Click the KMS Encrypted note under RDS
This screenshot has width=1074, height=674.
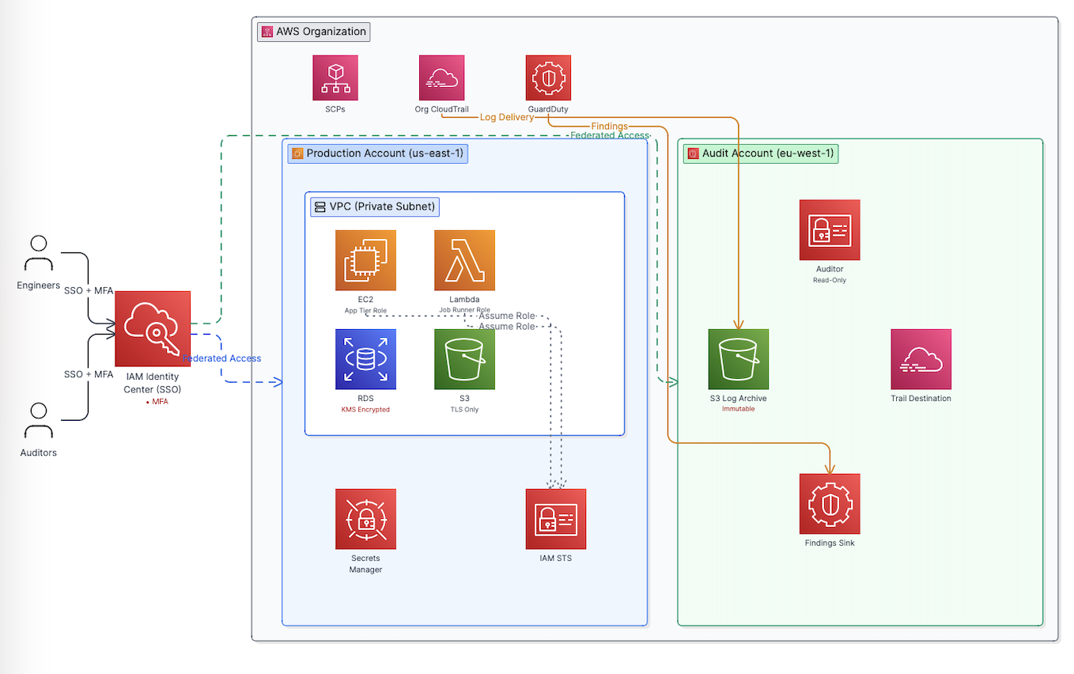365,410
